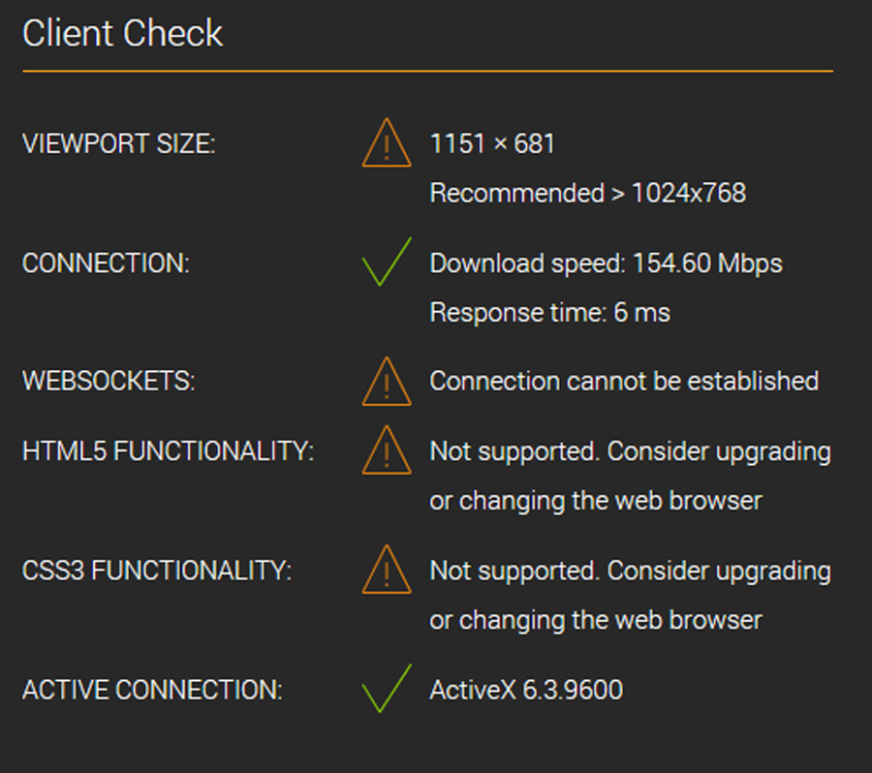Click the HTML5 FUNCTIONALITY label
872x773 pixels.
168,451
